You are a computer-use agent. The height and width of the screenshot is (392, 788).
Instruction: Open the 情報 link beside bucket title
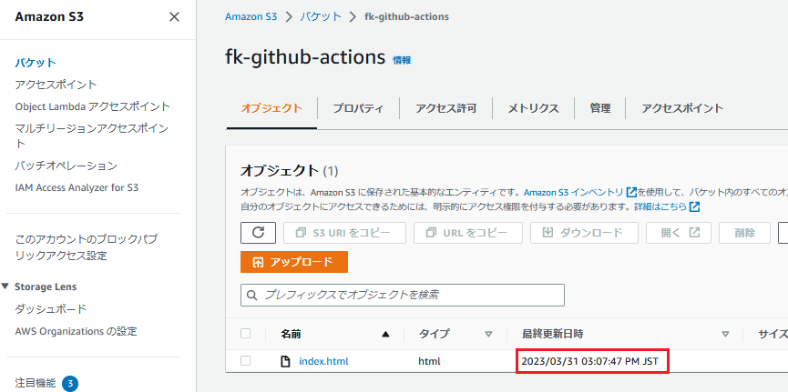coord(402,60)
